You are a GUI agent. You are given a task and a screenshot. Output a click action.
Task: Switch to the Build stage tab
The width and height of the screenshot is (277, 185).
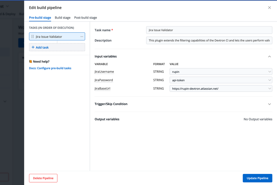(x=63, y=17)
